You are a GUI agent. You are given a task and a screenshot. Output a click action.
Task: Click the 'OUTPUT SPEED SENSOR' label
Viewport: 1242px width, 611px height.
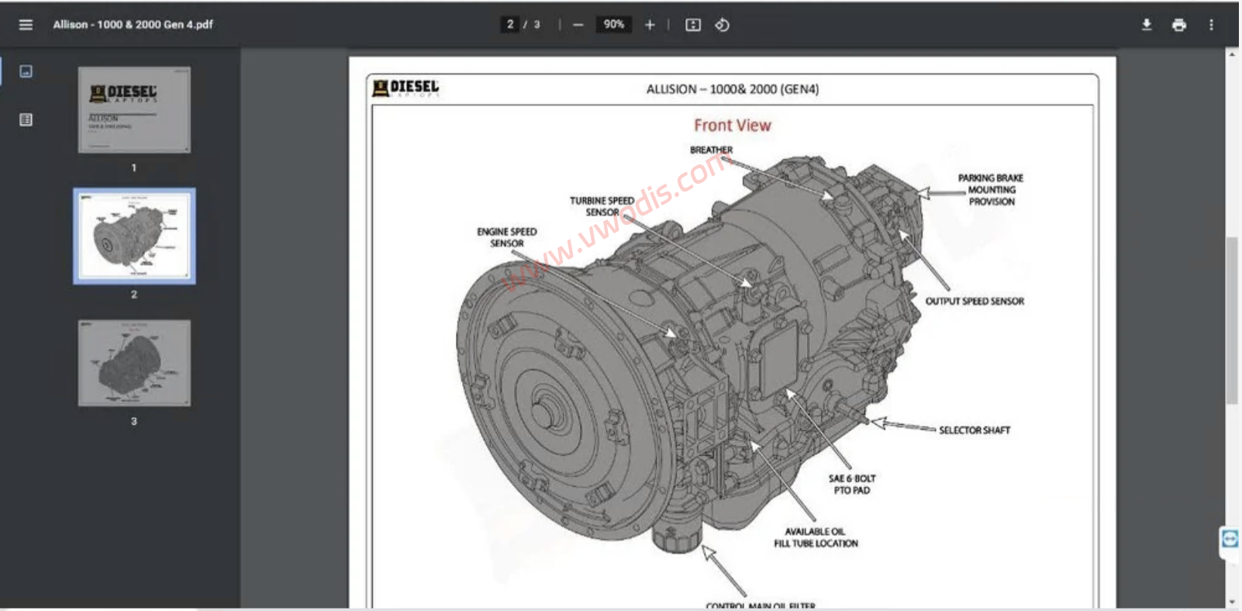point(975,301)
